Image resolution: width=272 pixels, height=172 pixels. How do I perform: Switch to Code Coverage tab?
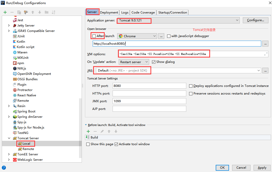143,13
